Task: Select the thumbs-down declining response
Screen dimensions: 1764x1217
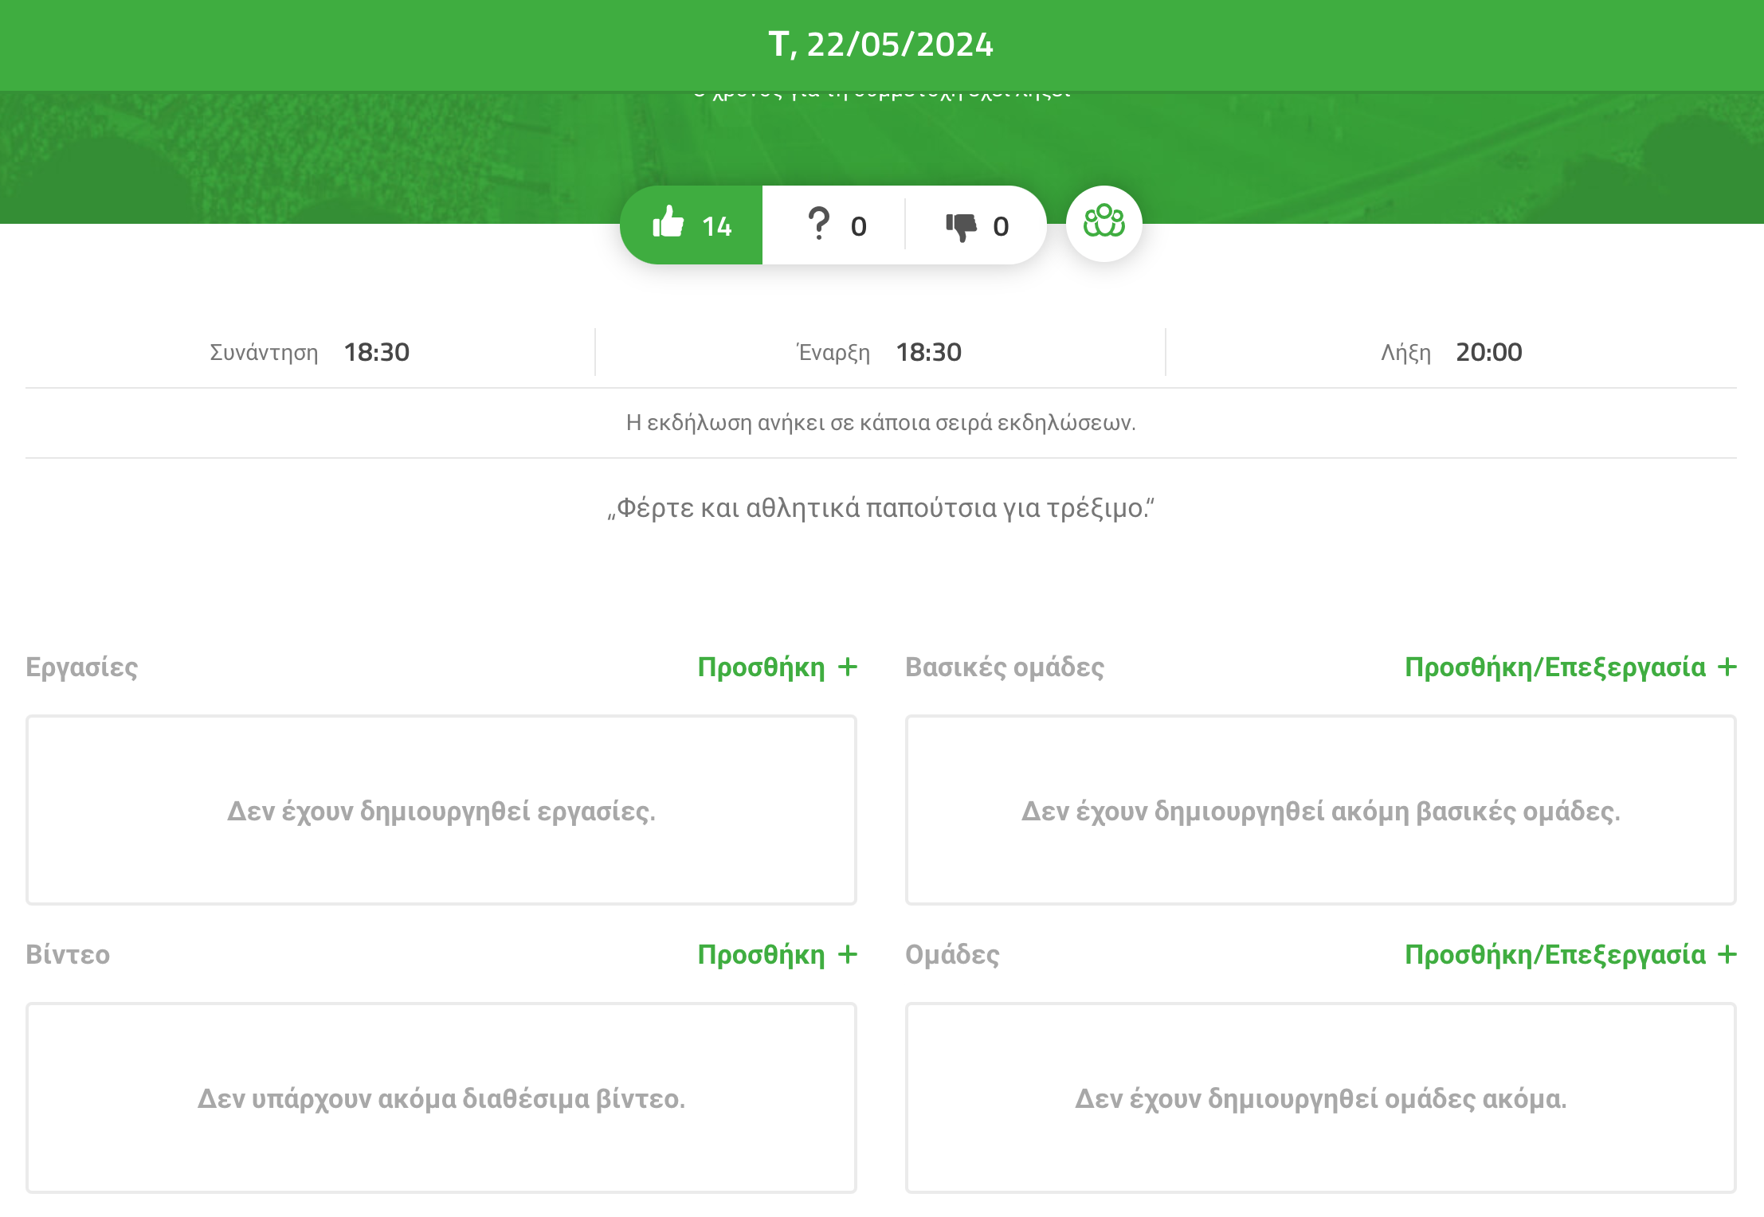Action: tap(977, 225)
